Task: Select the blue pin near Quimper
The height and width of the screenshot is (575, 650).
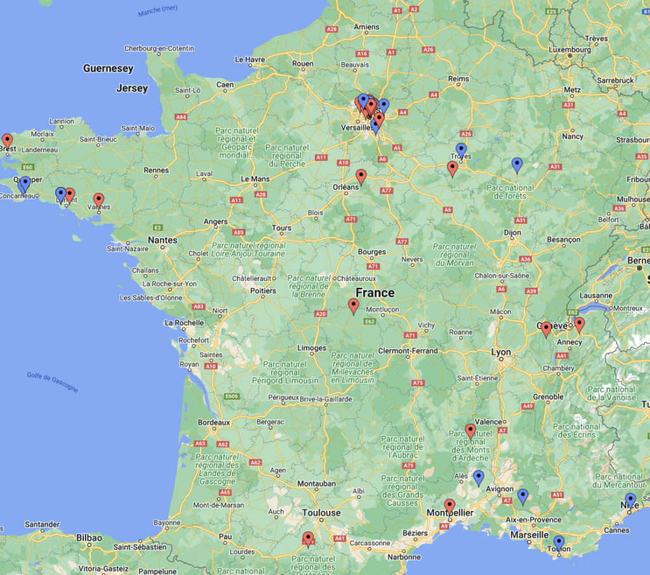Action: 25,184
